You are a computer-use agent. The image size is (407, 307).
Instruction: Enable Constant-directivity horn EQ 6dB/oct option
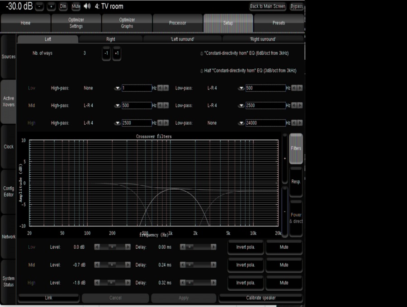pos(202,53)
